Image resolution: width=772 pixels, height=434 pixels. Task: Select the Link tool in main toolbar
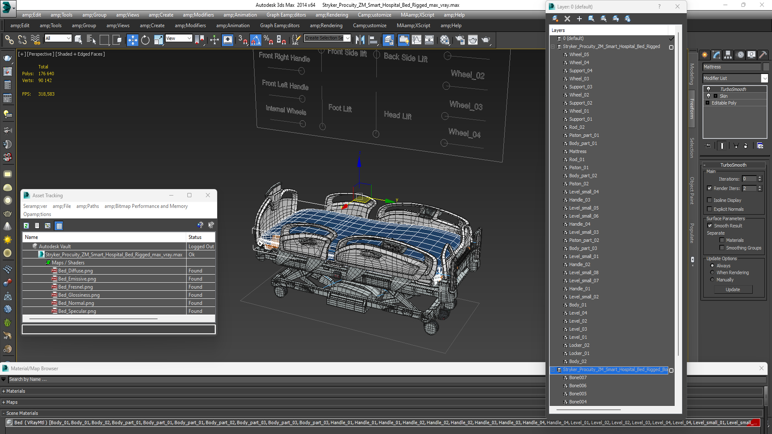pyautogui.click(x=9, y=39)
